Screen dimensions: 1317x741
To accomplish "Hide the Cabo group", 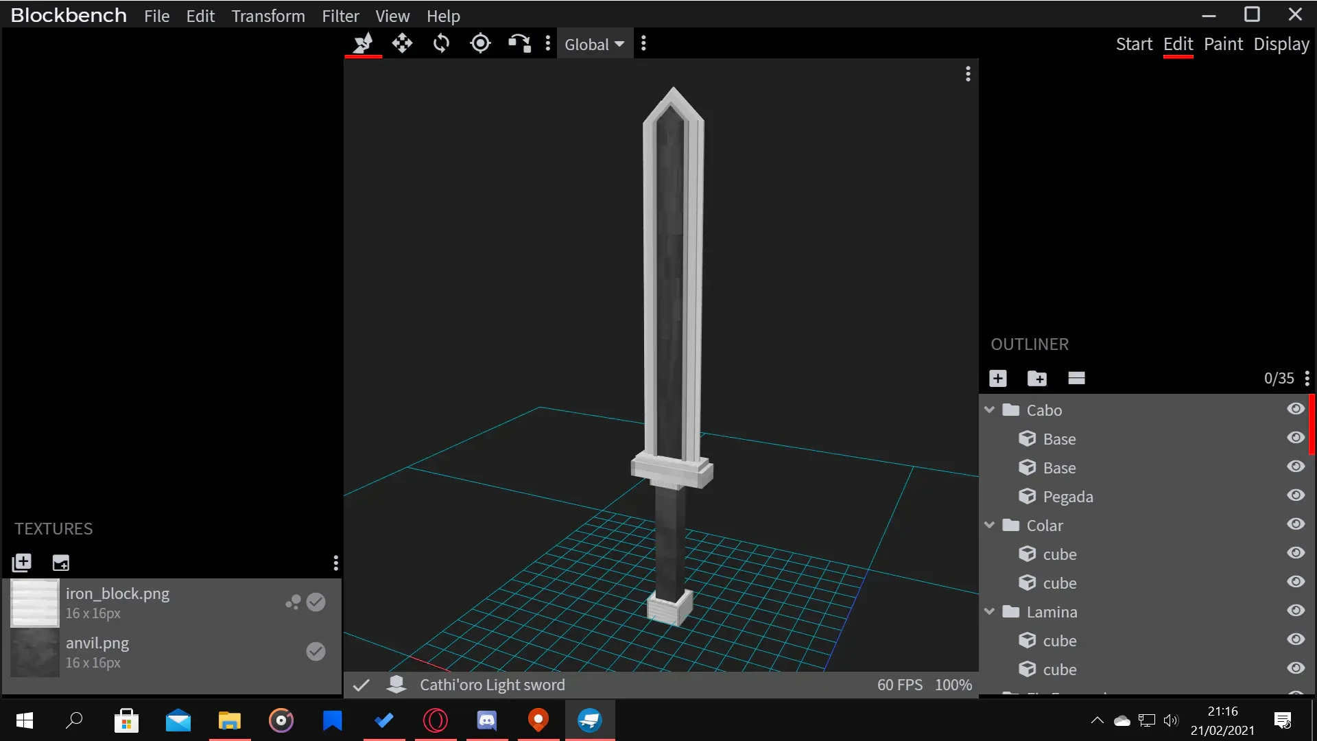I will (x=1295, y=409).
